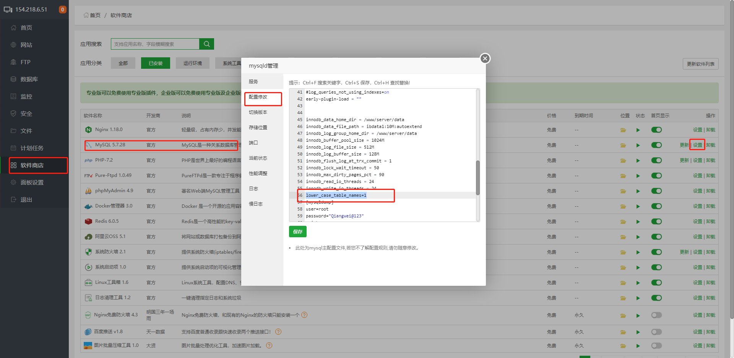Open 性能调整 tab in mysqld dialog
734x358 pixels.
(x=263, y=173)
